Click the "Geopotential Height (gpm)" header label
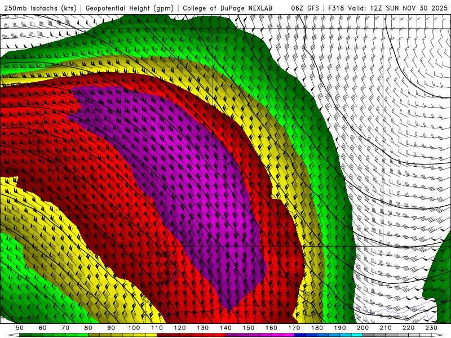This screenshot has width=451, height=338. coord(130,8)
